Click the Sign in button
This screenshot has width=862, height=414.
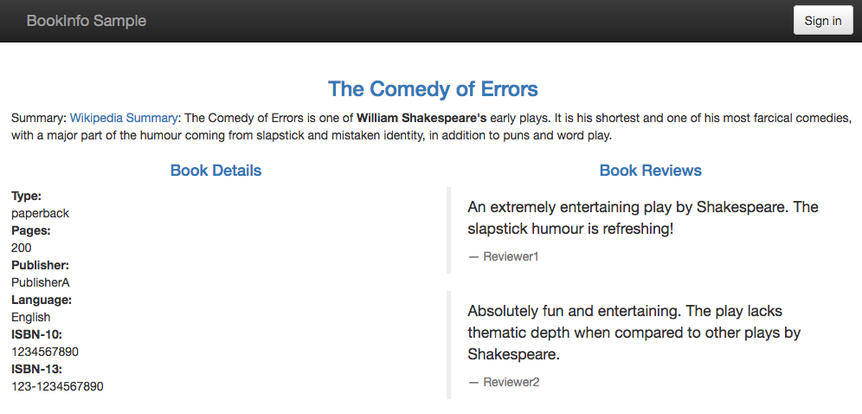(823, 21)
